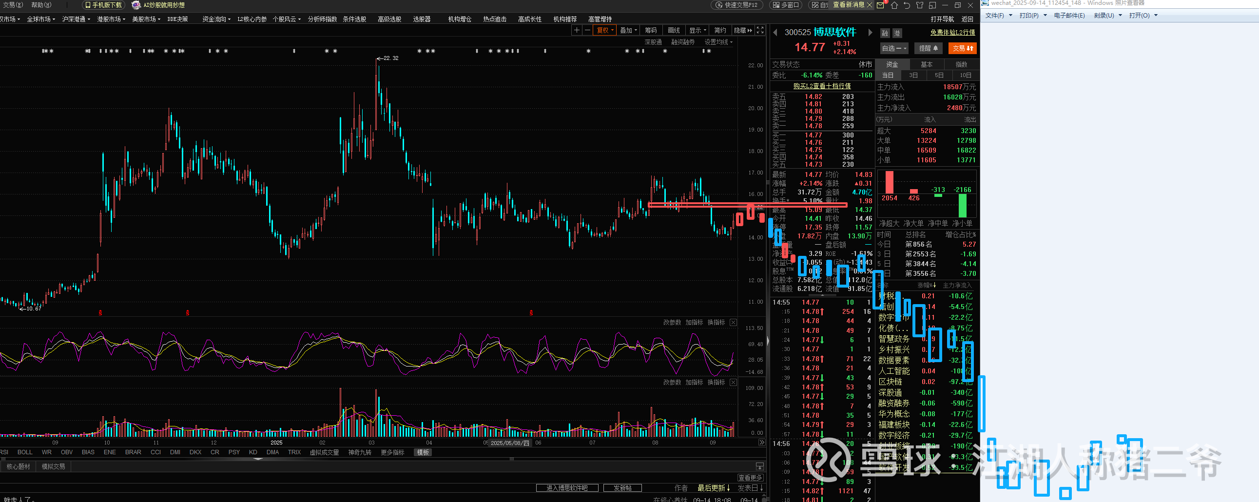
Task: Click the 模板 template button
Action: point(423,452)
